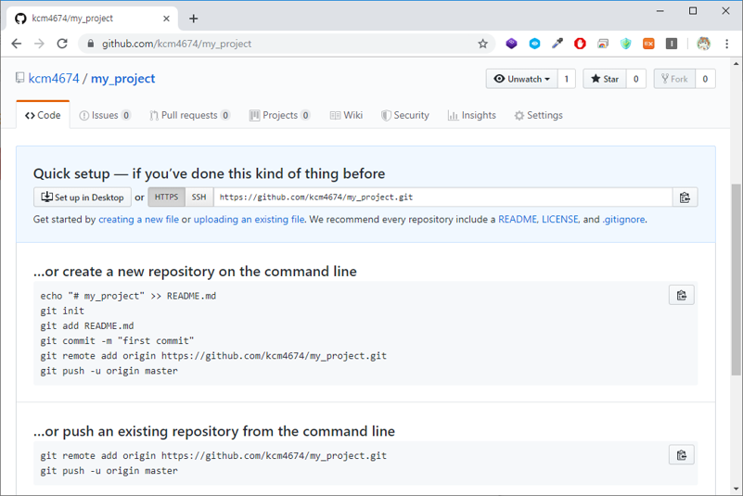This screenshot has height=496, width=743.
Task: Click the site lock icon in the address bar
Action: 91,44
